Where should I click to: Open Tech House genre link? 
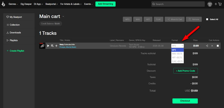[x=134, y=45]
